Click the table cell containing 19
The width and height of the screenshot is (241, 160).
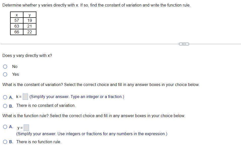(x=29, y=21)
